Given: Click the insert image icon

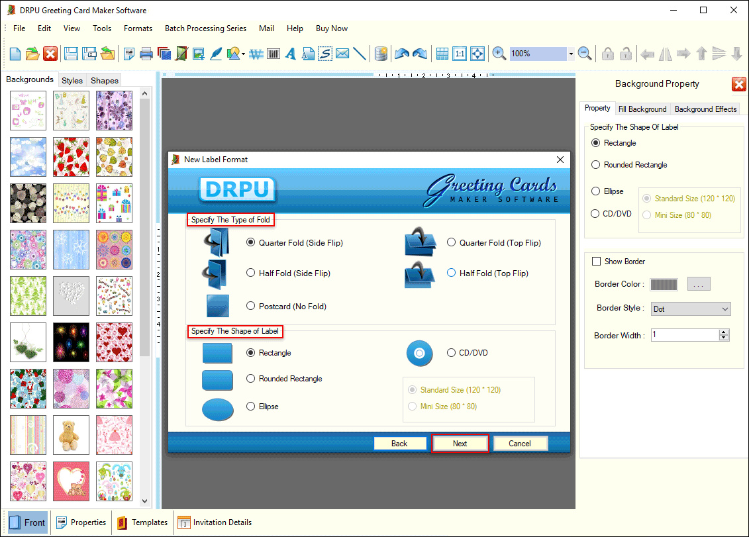Looking at the screenshot, I should coord(199,54).
